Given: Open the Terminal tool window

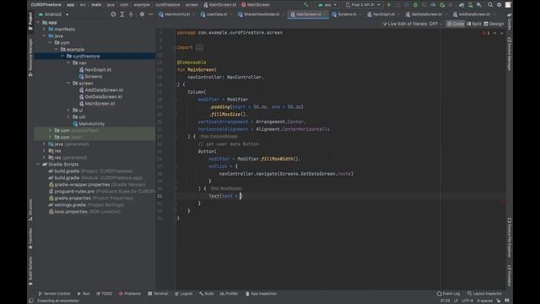Looking at the screenshot, I should pyautogui.click(x=158, y=294).
